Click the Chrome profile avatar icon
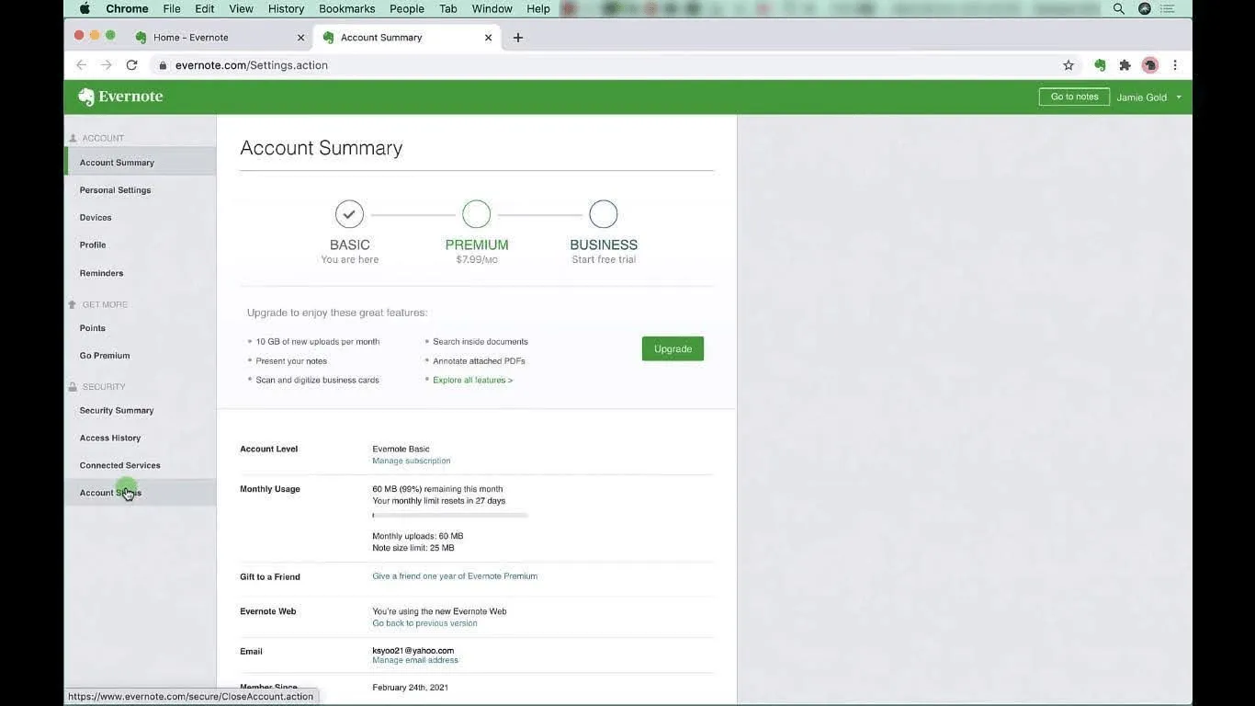Image resolution: width=1255 pixels, height=706 pixels. [1149, 65]
